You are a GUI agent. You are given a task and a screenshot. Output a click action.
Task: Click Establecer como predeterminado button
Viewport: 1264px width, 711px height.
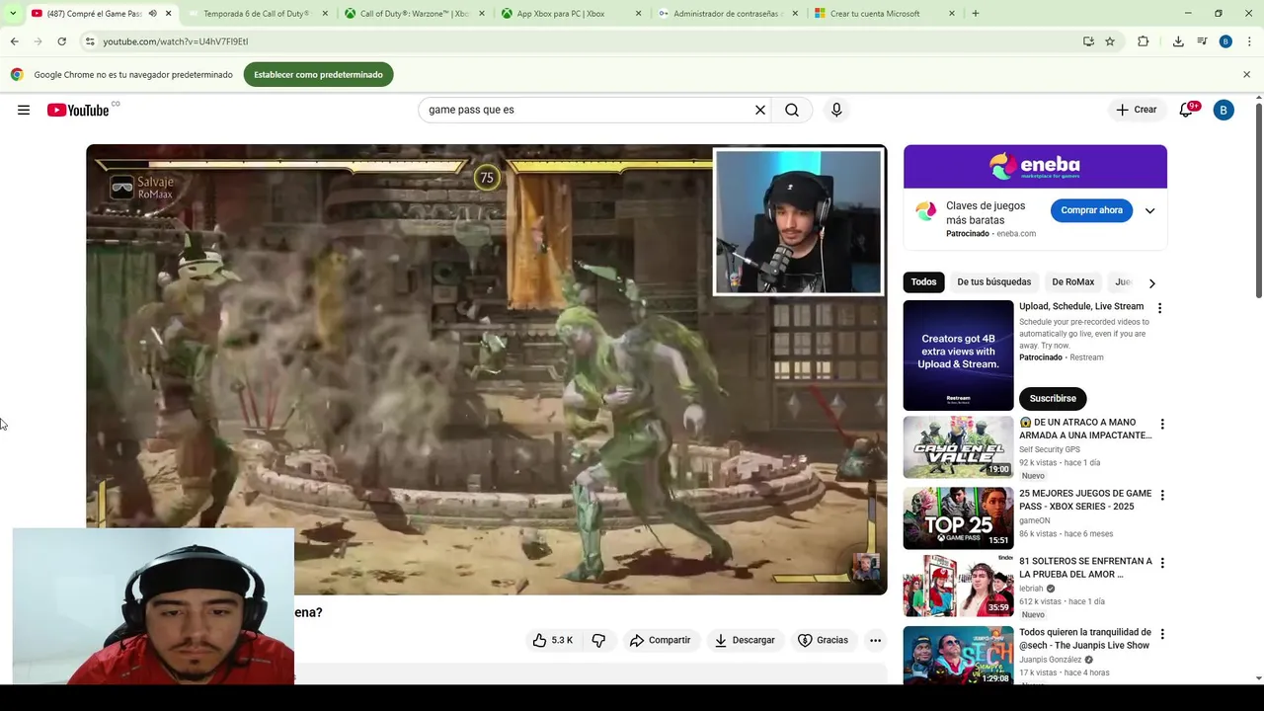click(x=318, y=74)
